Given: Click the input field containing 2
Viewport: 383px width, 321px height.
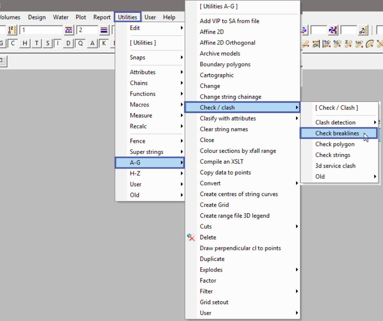Looking at the screenshot, I should (87, 30).
